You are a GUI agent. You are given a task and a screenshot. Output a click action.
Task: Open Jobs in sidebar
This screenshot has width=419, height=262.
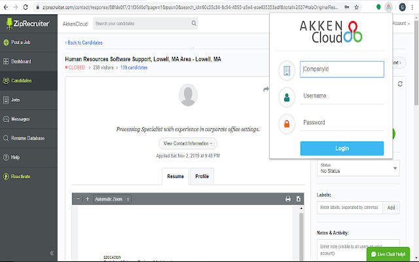click(x=29, y=100)
